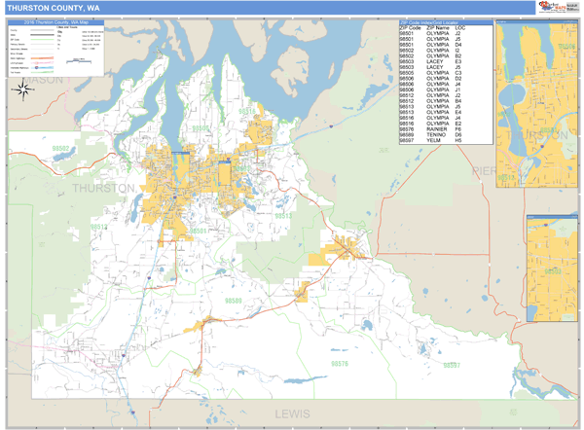Click ZIP label '98589' on main map
The width and height of the screenshot is (584, 430).
pyautogui.click(x=234, y=301)
